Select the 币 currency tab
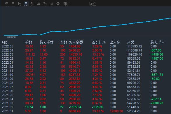This screenshot has height=114, width=171. pos(45,4)
